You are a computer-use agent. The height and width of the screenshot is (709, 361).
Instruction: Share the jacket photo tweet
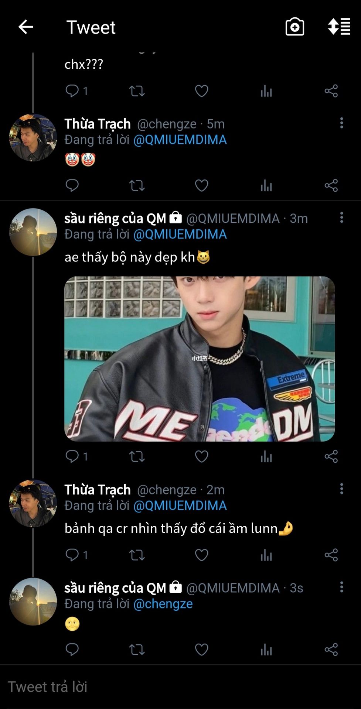331,457
